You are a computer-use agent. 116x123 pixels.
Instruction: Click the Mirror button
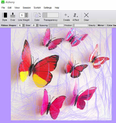(x=101, y=25)
